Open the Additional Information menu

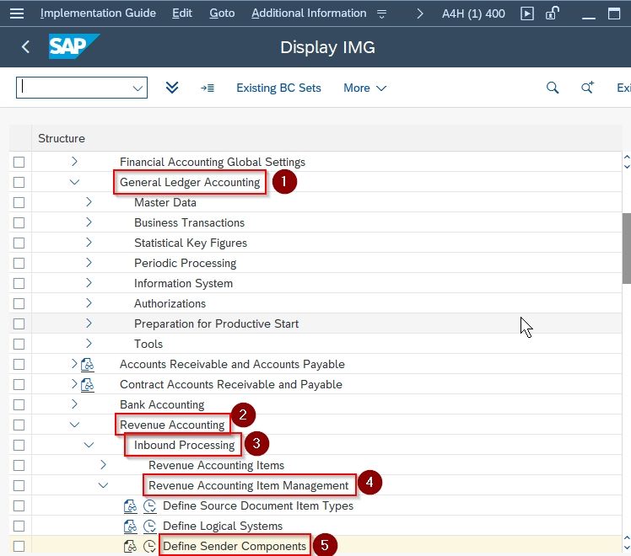coord(309,13)
